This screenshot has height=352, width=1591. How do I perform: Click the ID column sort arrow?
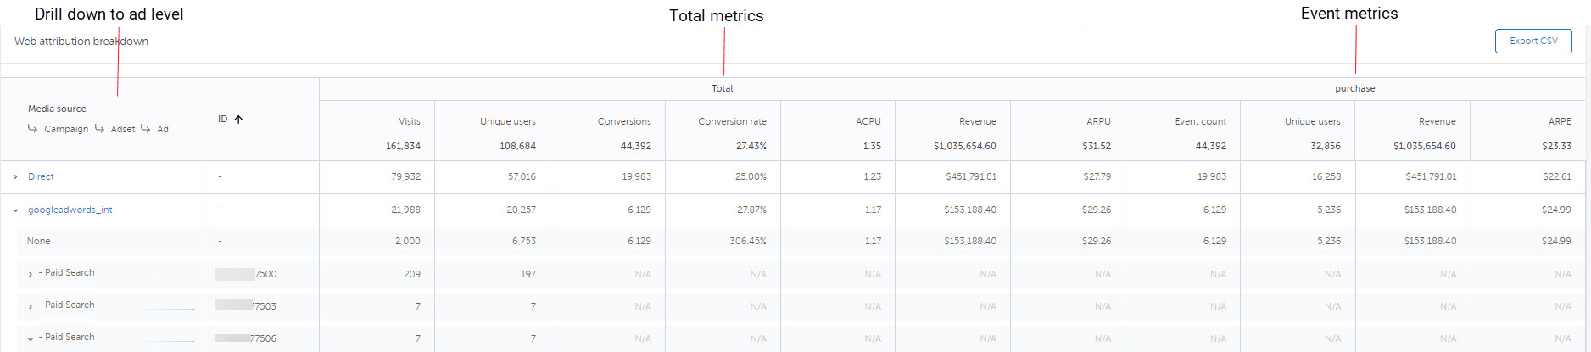(x=238, y=120)
